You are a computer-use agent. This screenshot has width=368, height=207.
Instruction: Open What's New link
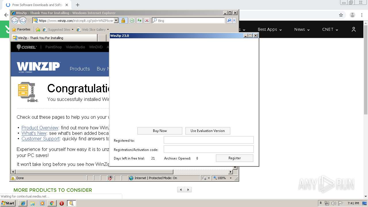tap(34, 133)
